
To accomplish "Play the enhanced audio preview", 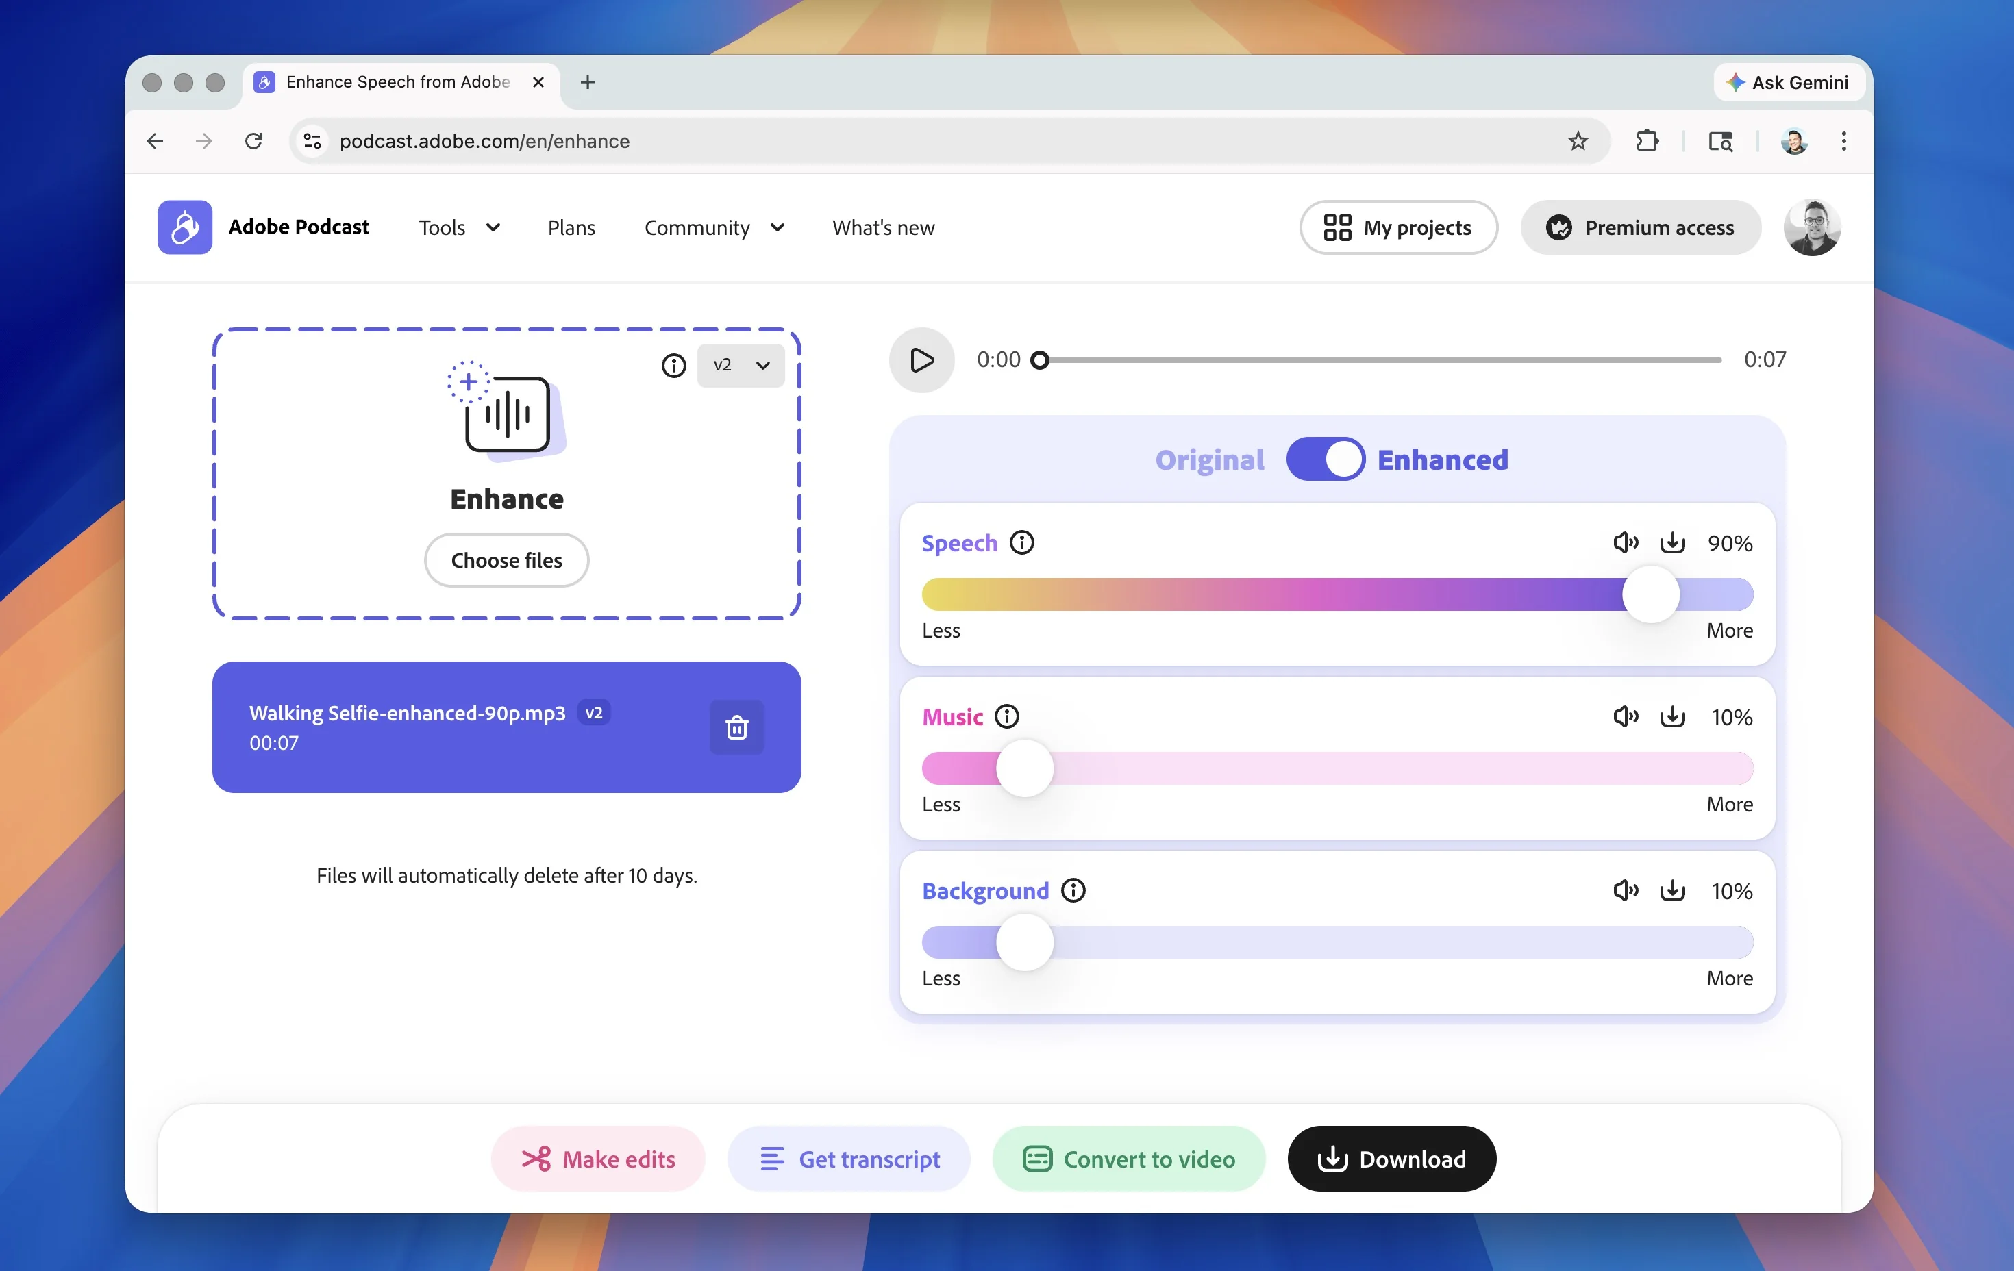I will tap(921, 360).
